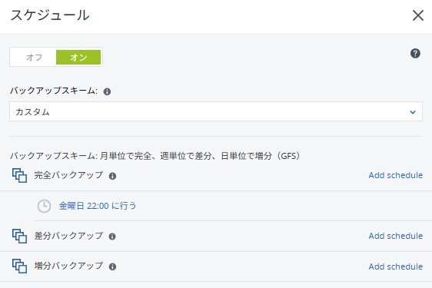Click the chevron arrow of scheme combo box
432x288 pixels.
(413, 112)
